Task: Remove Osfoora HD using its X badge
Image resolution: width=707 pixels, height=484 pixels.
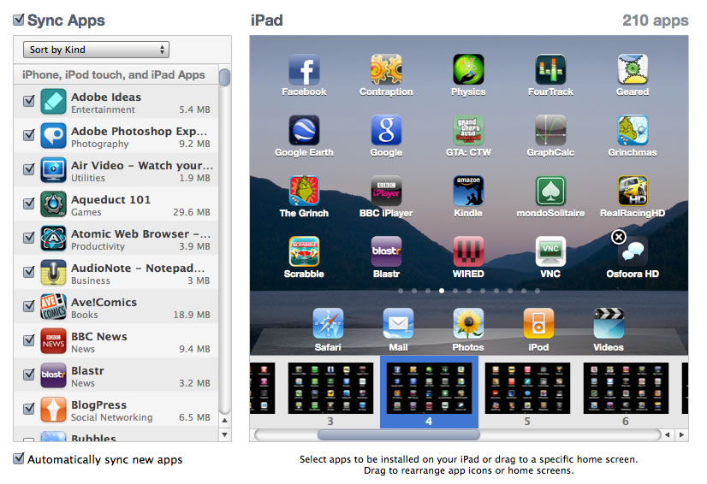Action: coord(619,237)
